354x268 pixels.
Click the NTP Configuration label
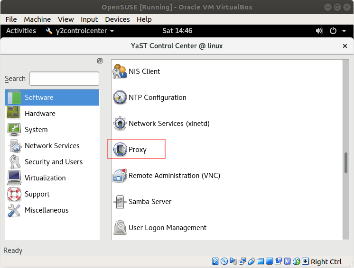(x=158, y=98)
